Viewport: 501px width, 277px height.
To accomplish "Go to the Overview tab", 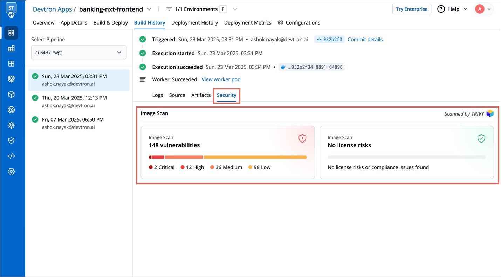I will (x=44, y=22).
